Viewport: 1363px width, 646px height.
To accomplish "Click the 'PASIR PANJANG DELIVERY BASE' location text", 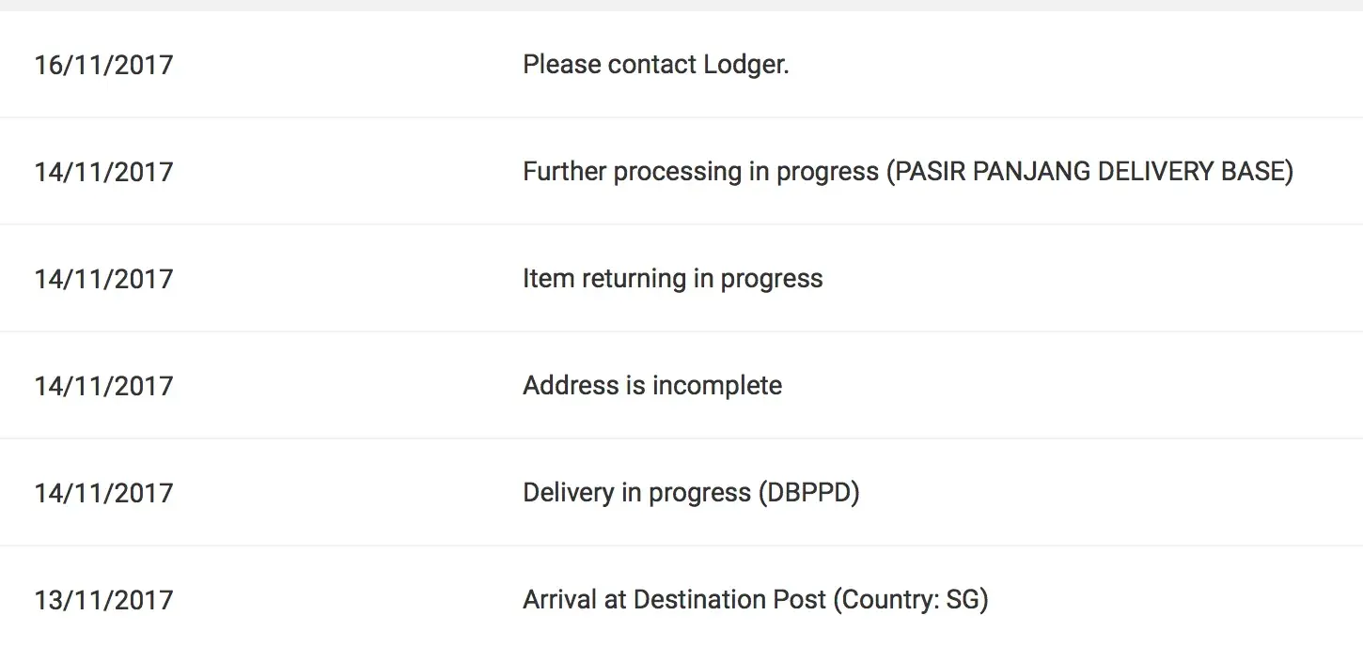I will coord(1090,172).
